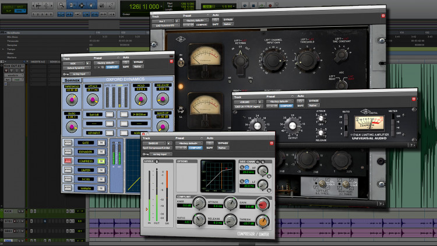Open Fairchild 670 factory default preset dropdown
The image size is (437, 246).
[x=196, y=20]
